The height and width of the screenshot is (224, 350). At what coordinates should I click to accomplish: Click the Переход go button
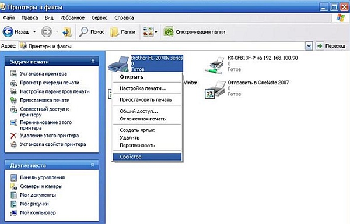click(x=331, y=46)
